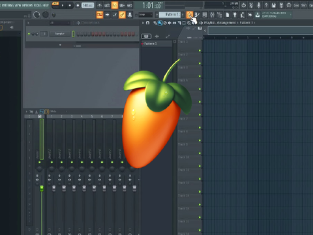Toggle the highlighted countdown before recording

click(115, 5)
